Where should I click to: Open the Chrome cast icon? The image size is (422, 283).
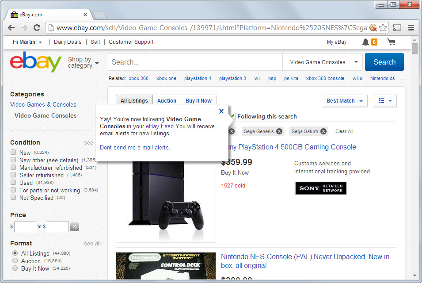397,27
